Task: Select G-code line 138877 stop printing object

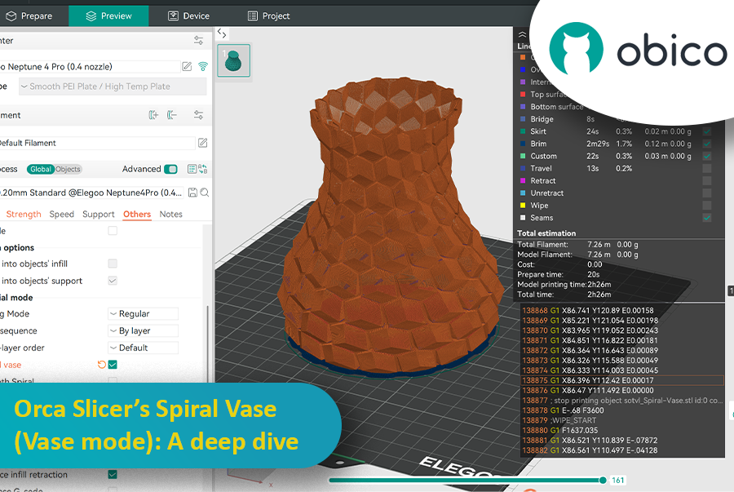Action: click(x=622, y=401)
